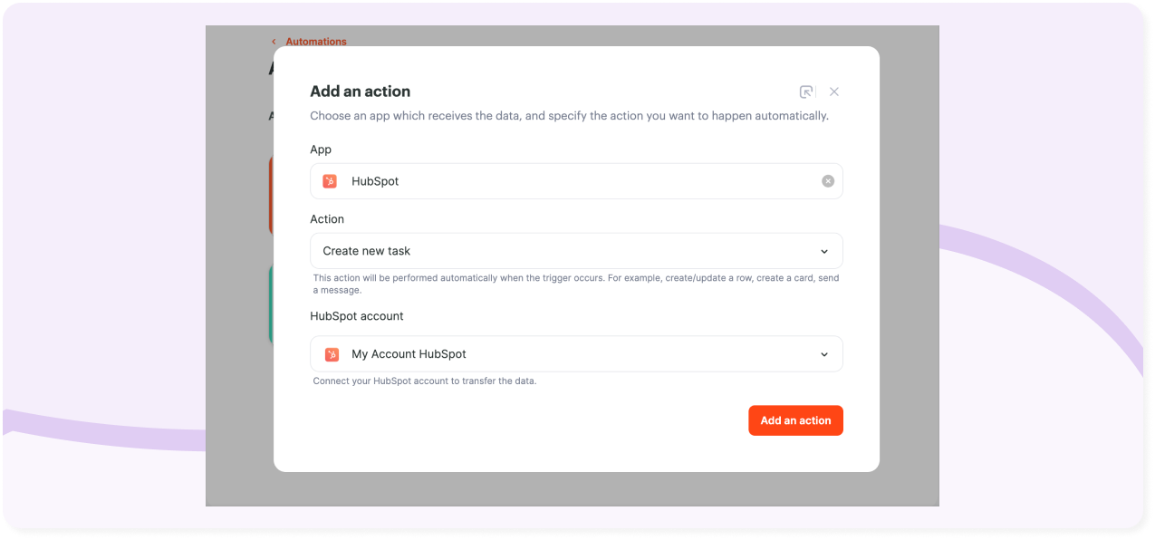This screenshot has height=540, width=1155.
Task: Click the App field label
Action: (321, 149)
